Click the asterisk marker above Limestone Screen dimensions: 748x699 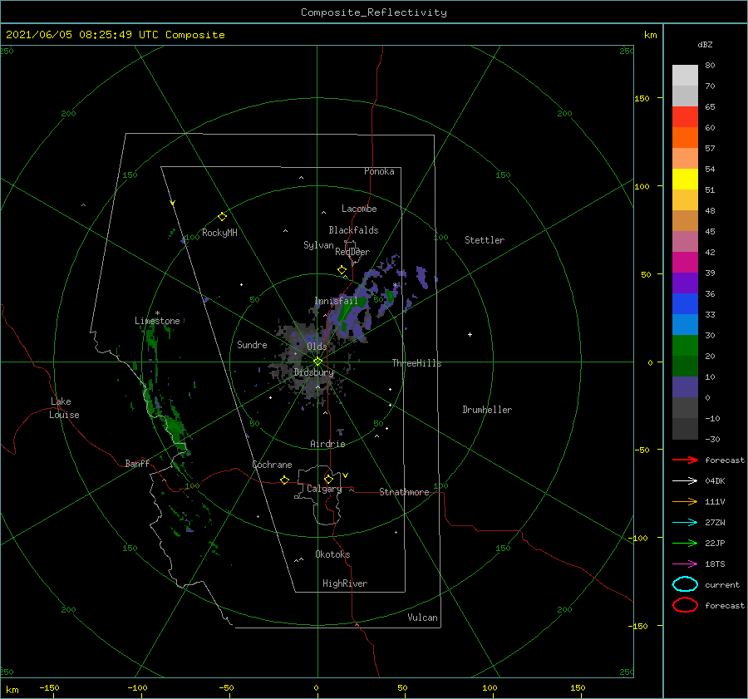157,313
